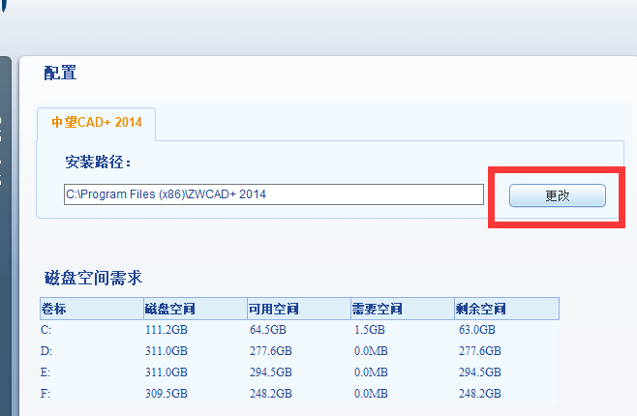
Task: Select the F: drive row label
Action: point(45,394)
